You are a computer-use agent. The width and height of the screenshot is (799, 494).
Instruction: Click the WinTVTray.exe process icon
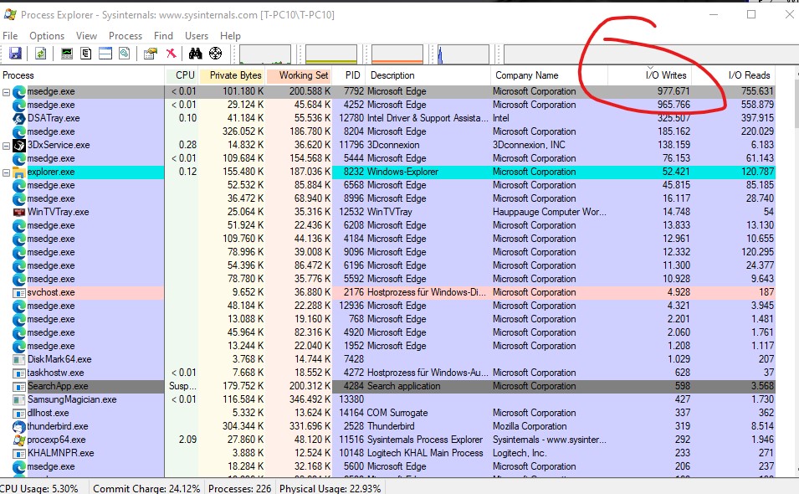tap(19, 212)
